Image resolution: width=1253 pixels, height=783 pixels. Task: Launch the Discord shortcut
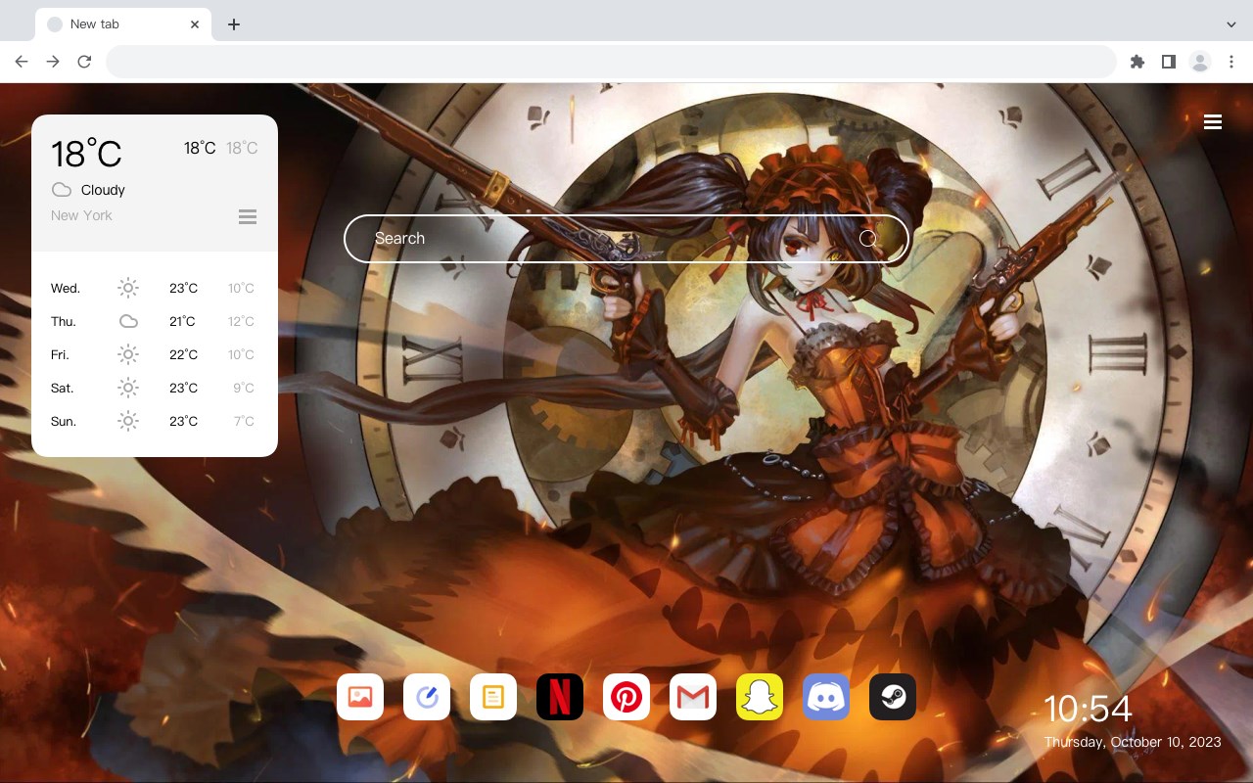coord(826,697)
